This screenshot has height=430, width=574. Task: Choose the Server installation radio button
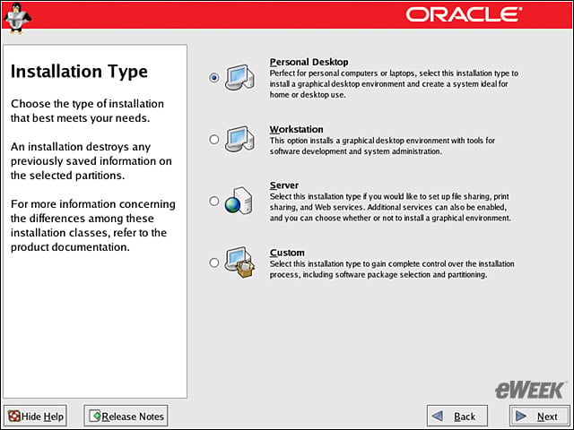coord(214,201)
